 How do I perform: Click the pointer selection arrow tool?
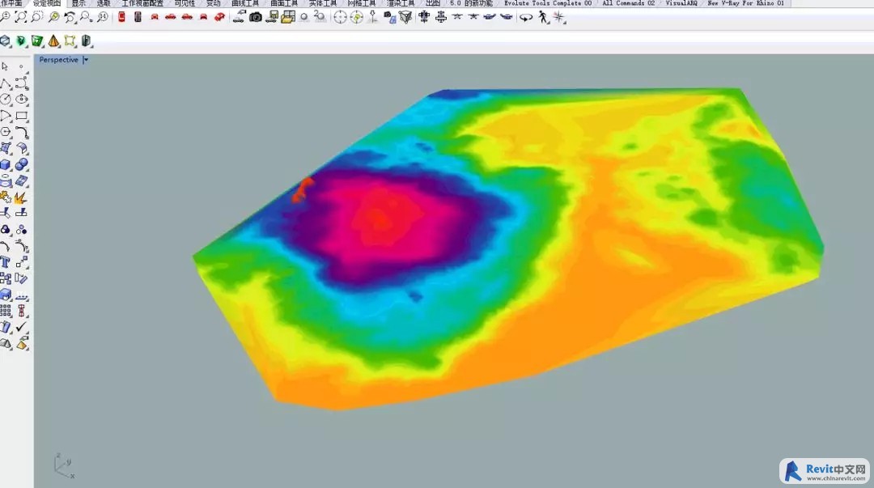(6, 66)
